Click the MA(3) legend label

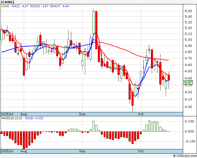click(x=16, y=6)
